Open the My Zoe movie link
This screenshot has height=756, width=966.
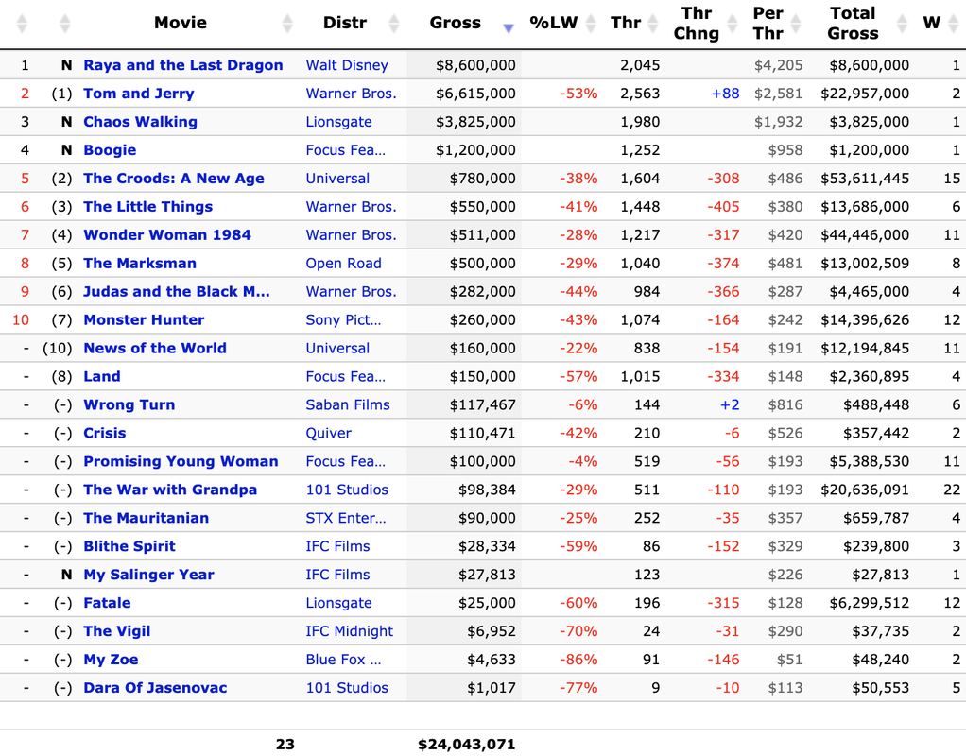[x=111, y=661]
